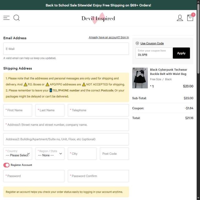Image resolution: width=200 pixels, height=200 pixels.
Task: Open the user account icon
Action: tap(180, 18)
